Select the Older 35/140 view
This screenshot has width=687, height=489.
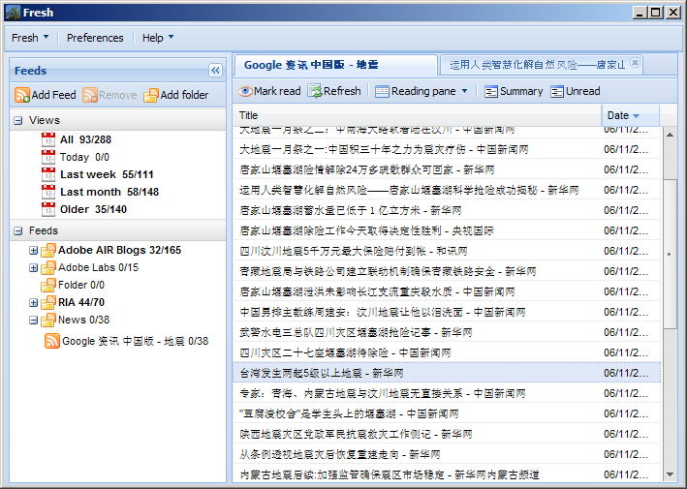93,209
